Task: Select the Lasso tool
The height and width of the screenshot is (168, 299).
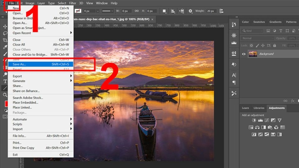Action: coord(5,33)
